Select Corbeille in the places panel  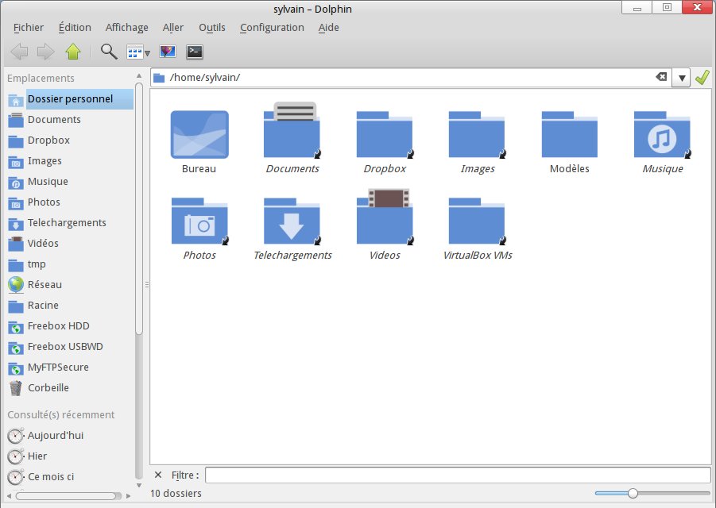[x=48, y=388]
